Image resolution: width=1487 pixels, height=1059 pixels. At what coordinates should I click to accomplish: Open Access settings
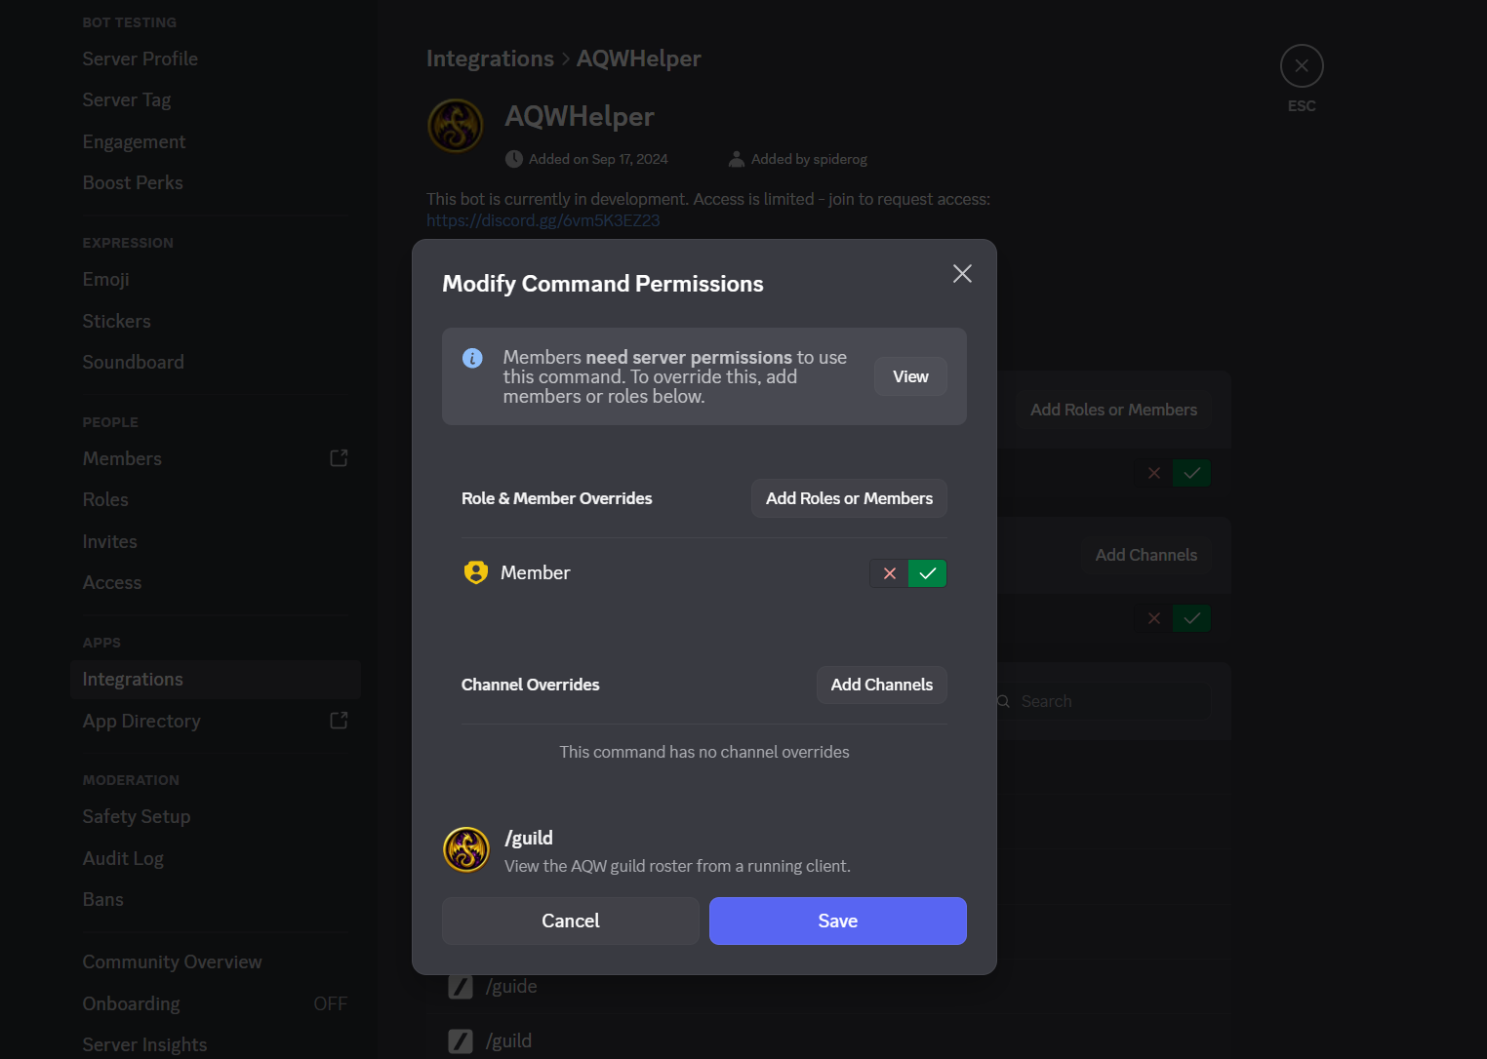click(216, 582)
